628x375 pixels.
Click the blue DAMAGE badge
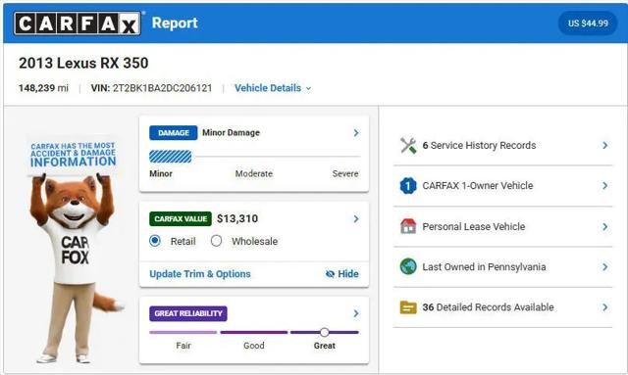click(x=174, y=133)
